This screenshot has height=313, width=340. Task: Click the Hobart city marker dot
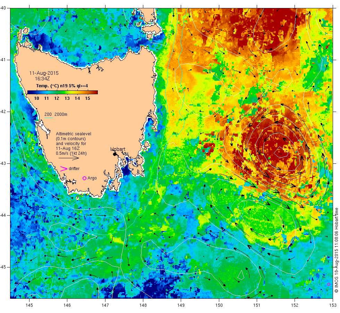tap(115, 154)
